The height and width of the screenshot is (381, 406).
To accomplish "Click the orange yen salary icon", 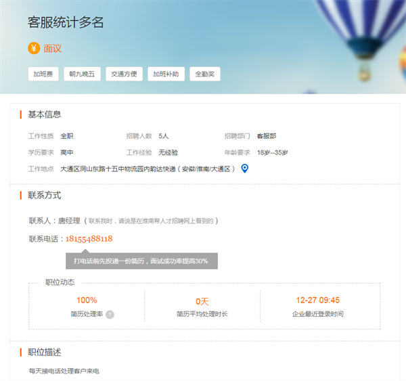I will [x=34, y=48].
